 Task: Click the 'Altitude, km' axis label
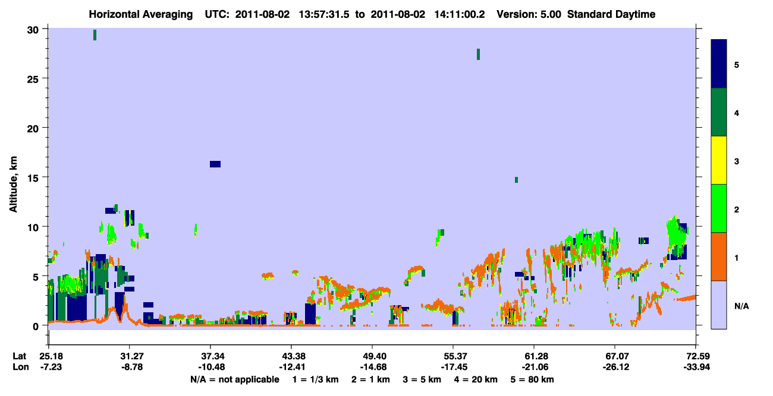tap(13, 183)
